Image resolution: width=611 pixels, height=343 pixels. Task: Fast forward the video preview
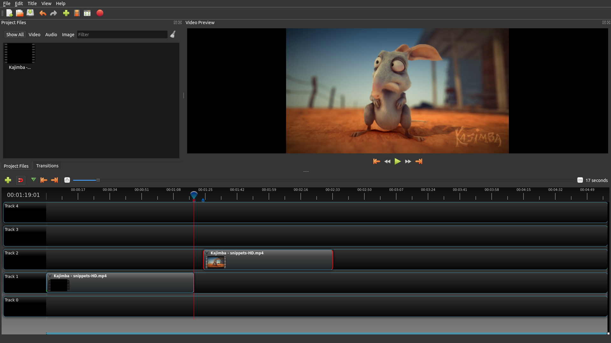[408, 161]
